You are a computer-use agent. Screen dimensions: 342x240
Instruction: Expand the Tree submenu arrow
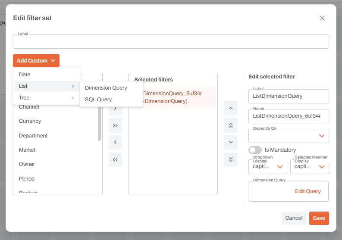pos(72,98)
